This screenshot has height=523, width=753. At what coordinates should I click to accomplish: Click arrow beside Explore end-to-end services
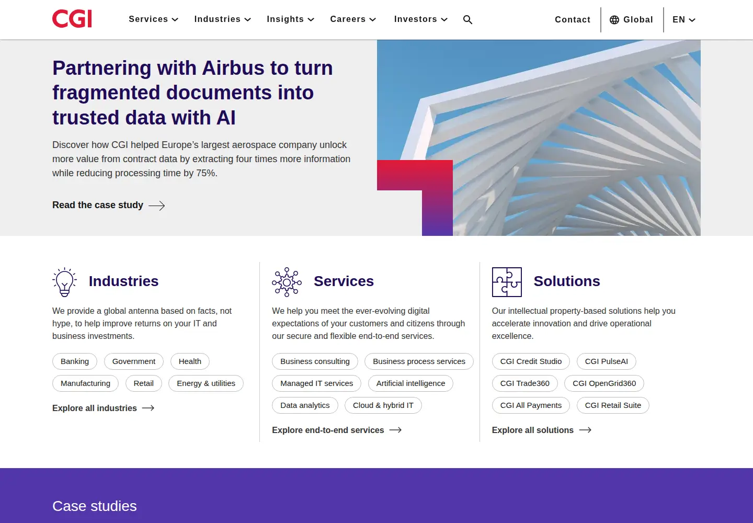coord(395,430)
